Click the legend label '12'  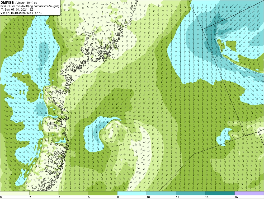coord(177,197)
